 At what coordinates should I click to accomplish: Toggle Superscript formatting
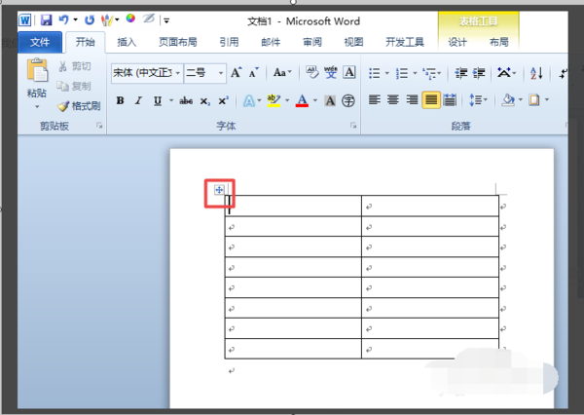point(223,100)
